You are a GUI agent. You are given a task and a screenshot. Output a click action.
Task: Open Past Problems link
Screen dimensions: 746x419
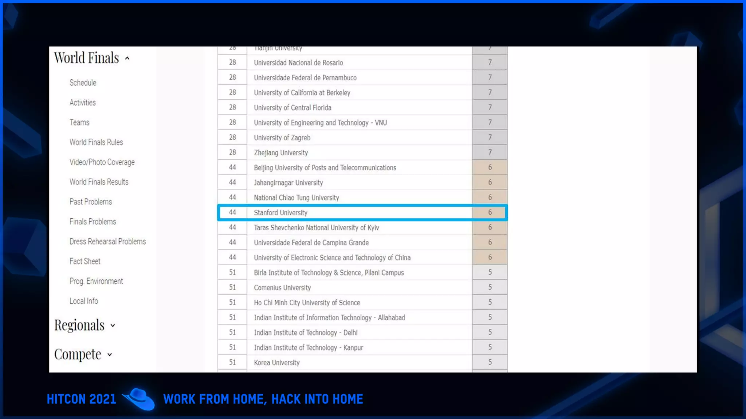pyautogui.click(x=90, y=202)
